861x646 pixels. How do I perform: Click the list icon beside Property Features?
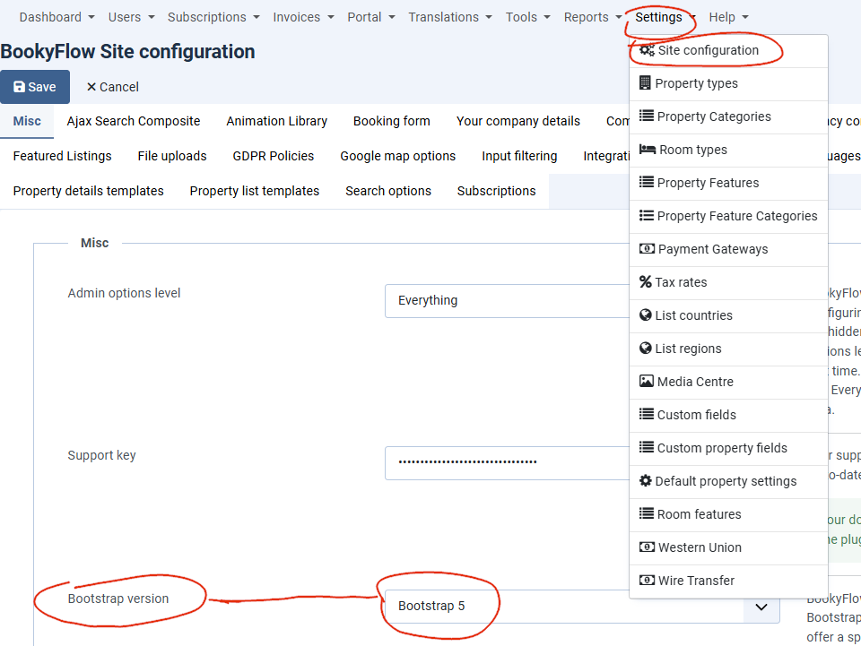point(647,182)
